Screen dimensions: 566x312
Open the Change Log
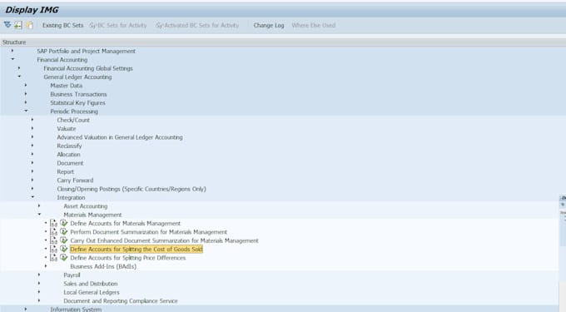coord(269,25)
